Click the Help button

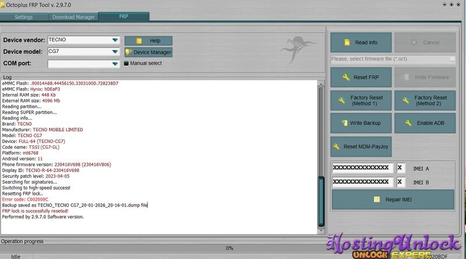[x=148, y=41]
